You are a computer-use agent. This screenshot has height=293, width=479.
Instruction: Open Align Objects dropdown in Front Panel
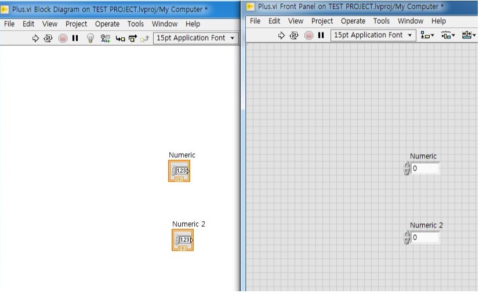click(427, 35)
